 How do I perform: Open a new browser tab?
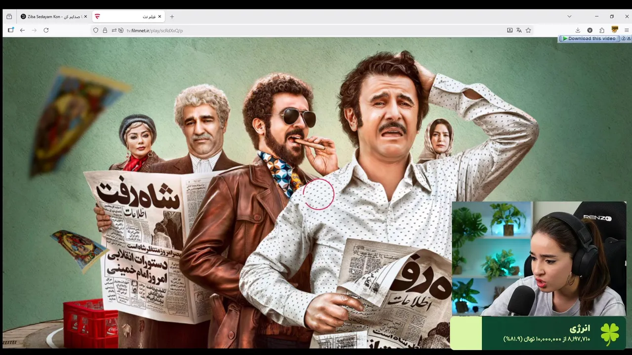click(x=172, y=16)
